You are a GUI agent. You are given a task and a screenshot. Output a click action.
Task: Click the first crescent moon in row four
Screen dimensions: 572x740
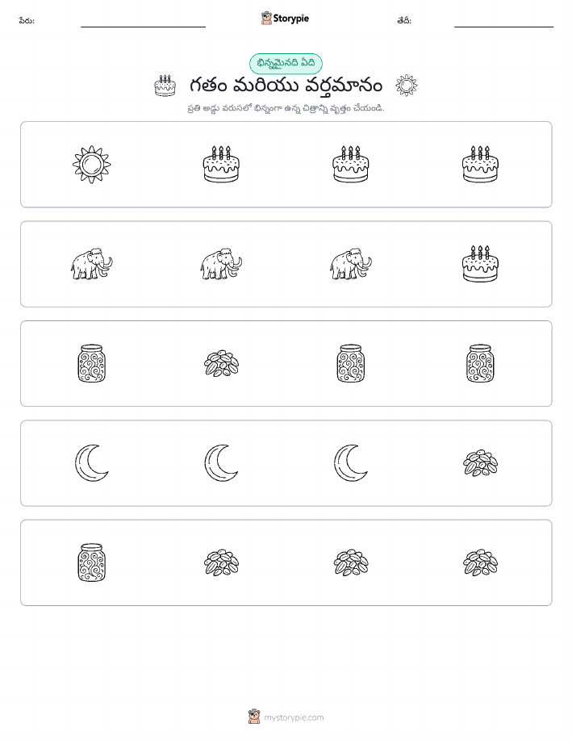(91, 463)
